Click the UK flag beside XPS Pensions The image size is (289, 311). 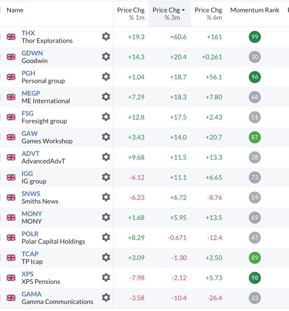pos(11,278)
